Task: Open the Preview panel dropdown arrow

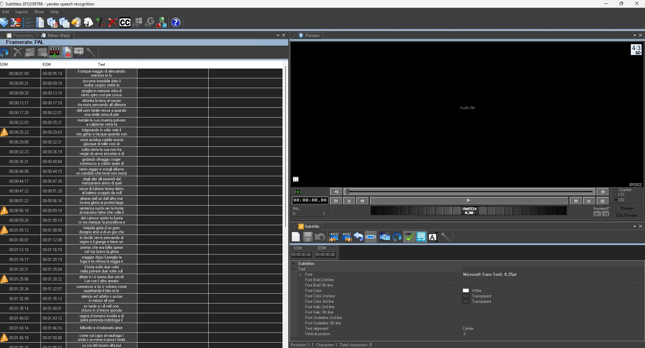Action: point(635,35)
